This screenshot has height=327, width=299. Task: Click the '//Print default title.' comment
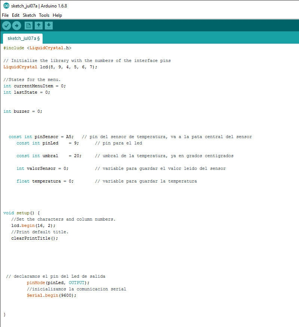pyautogui.click(x=40, y=232)
